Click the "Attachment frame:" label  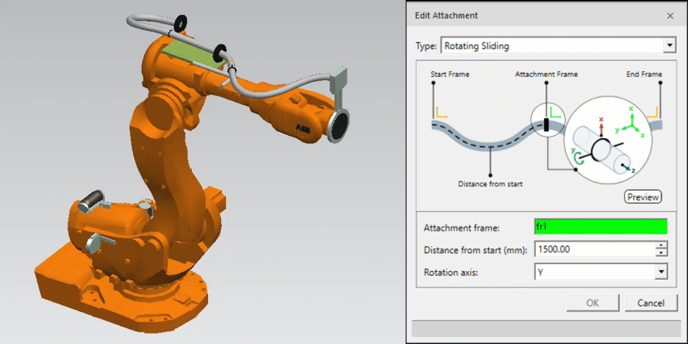click(462, 228)
